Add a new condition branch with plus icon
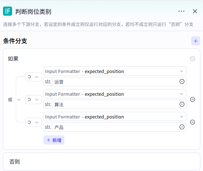Viewport: 203px width, 171px height. [196, 41]
